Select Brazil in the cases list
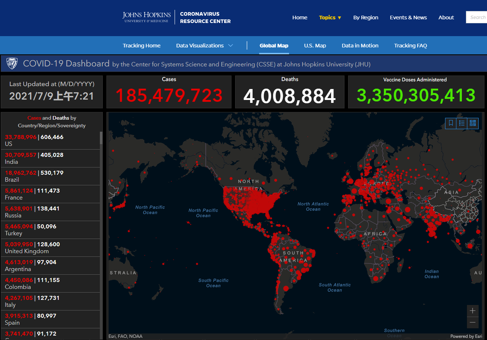 (50, 176)
